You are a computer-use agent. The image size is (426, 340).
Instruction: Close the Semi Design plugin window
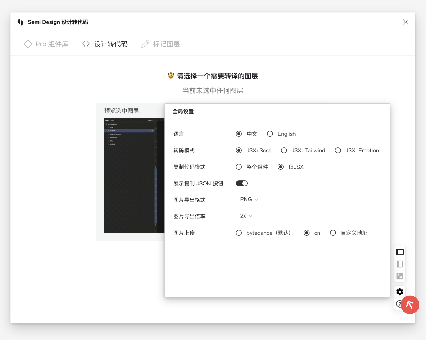[405, 22]
